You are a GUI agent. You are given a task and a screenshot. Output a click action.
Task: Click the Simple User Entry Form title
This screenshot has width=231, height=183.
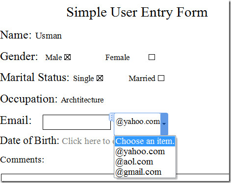point(137,12)
